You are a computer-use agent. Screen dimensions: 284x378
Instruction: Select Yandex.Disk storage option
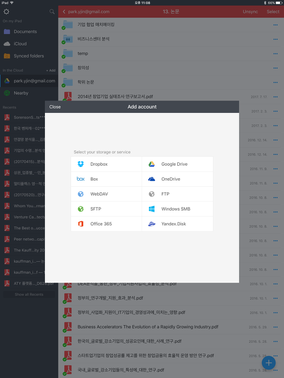coord(177,224)
